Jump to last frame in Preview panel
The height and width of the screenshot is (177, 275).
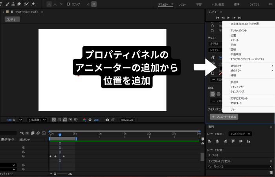[240, 18]
